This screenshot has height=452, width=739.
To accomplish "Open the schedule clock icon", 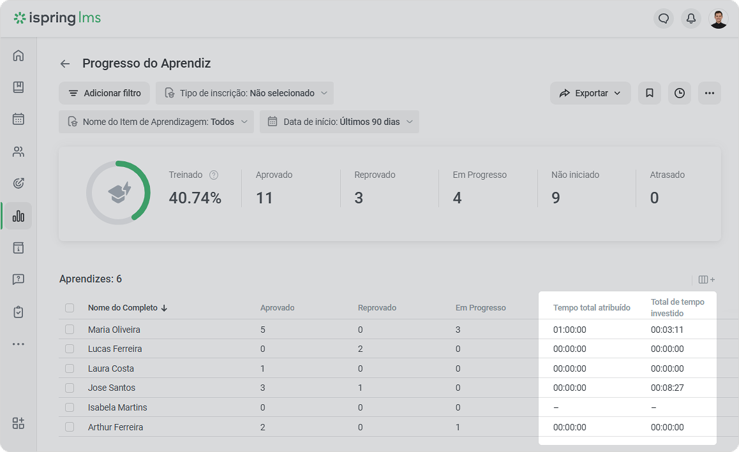I will [x=680, y=93].
